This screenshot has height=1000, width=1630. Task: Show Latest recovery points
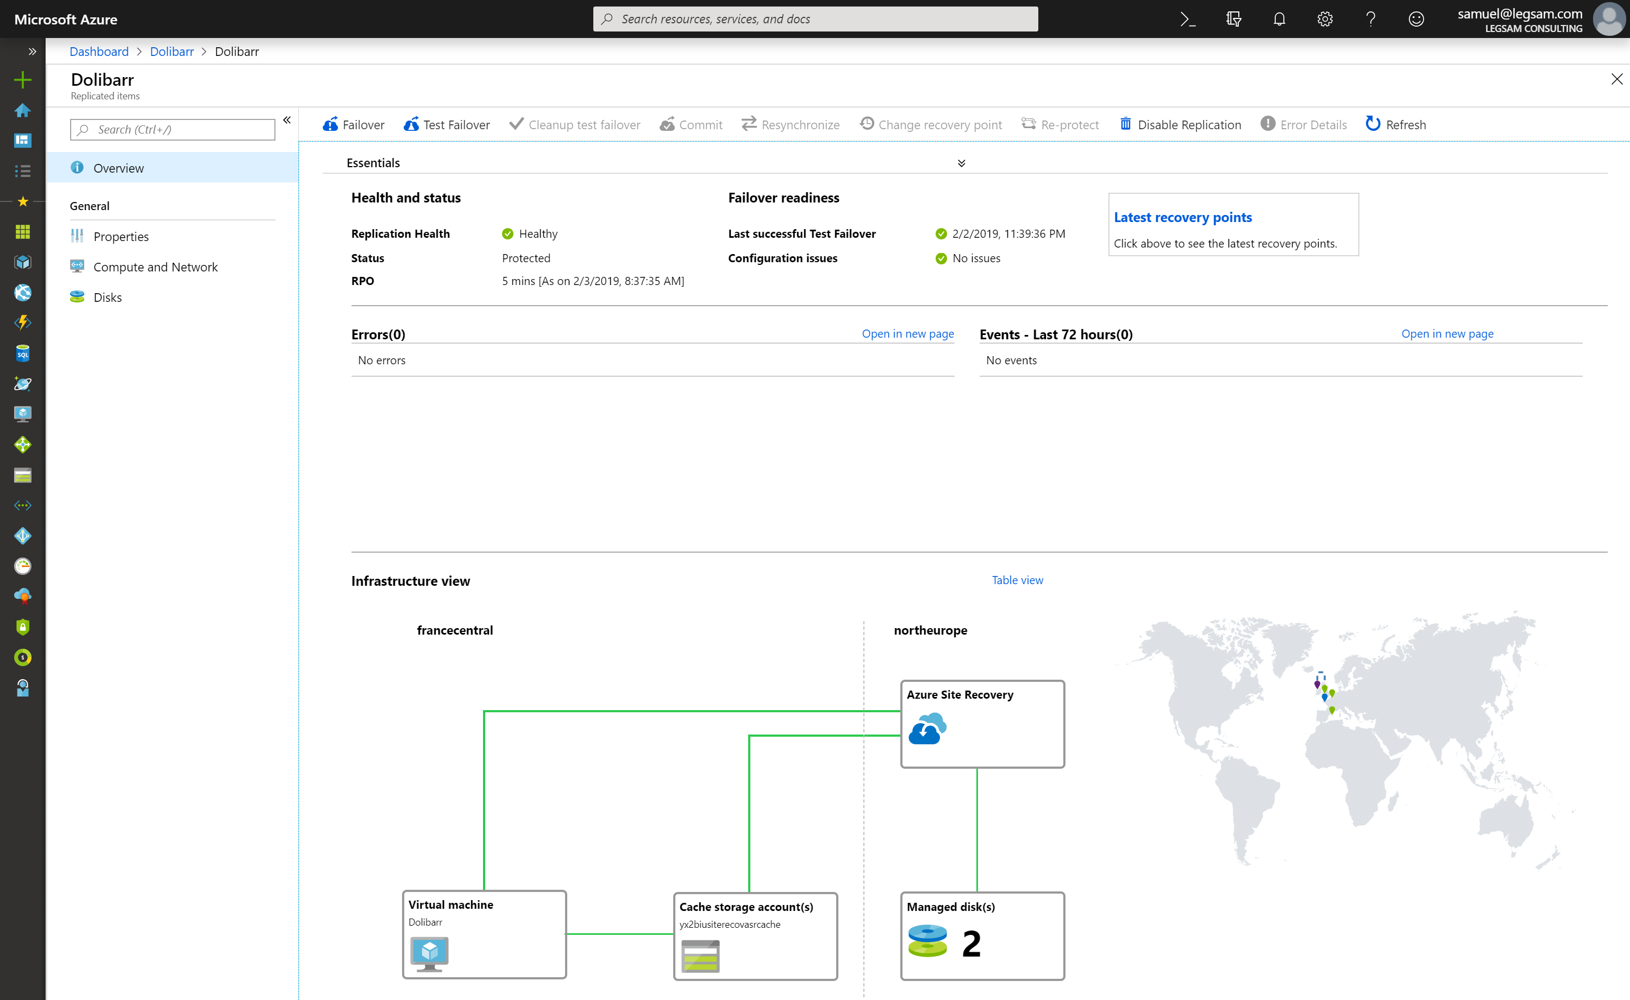(1183, 217)
